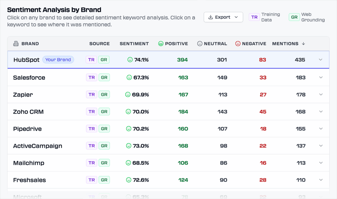Open the Export dropdown menu
The image size is (337, 199).
pos(223,17)
